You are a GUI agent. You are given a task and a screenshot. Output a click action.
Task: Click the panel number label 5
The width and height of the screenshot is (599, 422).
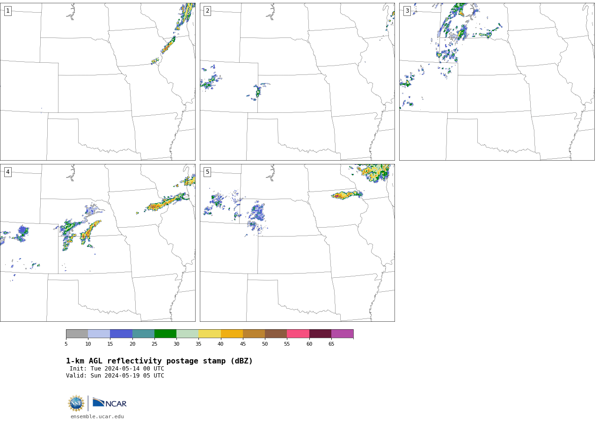tap(207, 172)
